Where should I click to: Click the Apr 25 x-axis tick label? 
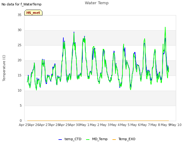(x=24, y=125)
